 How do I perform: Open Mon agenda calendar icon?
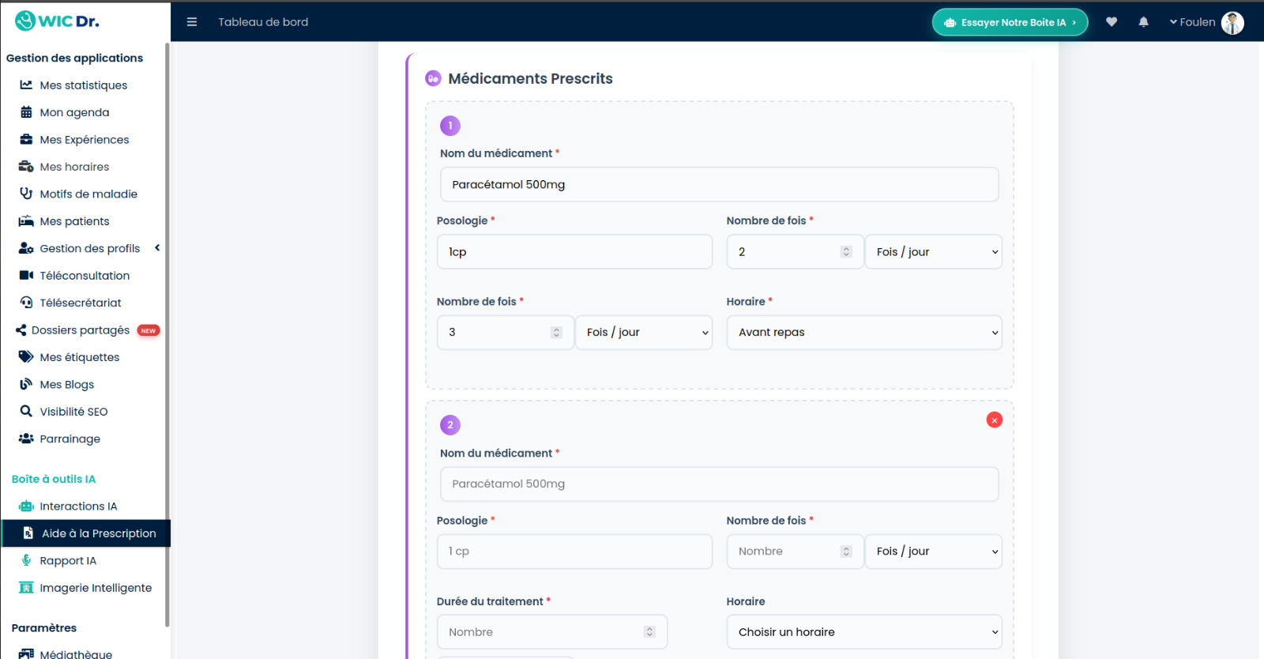point(26,112)
